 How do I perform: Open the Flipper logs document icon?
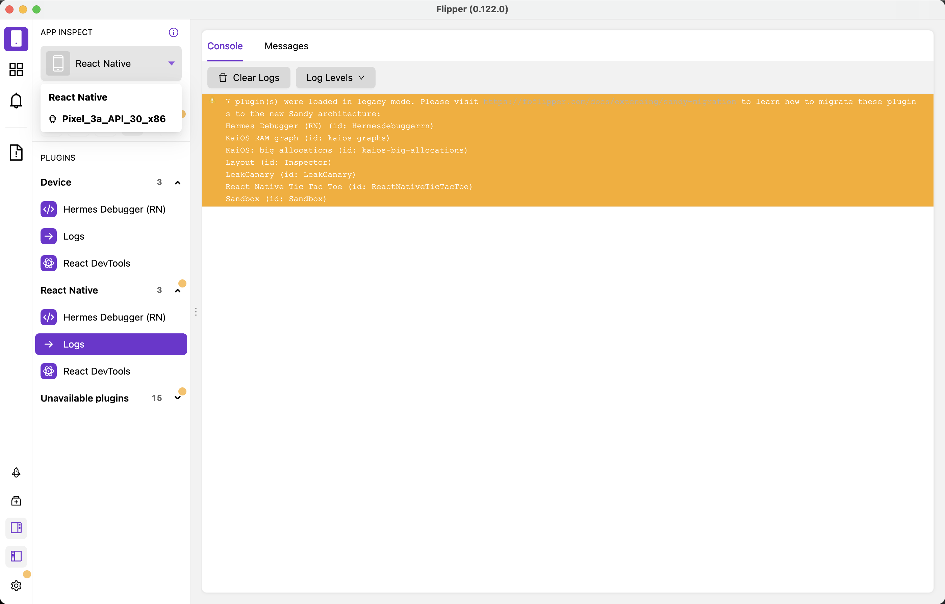pyautogui.click(x=16, y=153)
